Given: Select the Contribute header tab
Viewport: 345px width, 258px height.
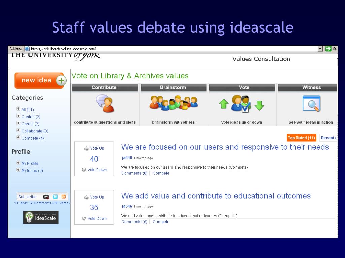Looking at the screenshot, I should [105, 87].
